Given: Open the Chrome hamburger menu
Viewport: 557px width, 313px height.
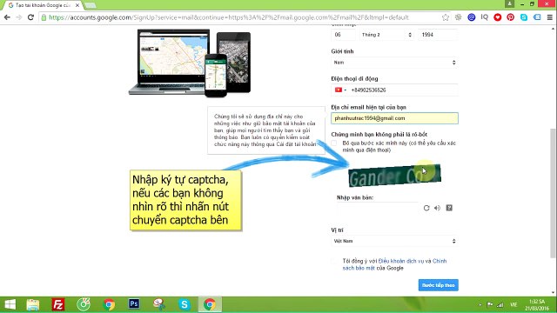Looking at the screenshot, I should click(x=549, y=17).
